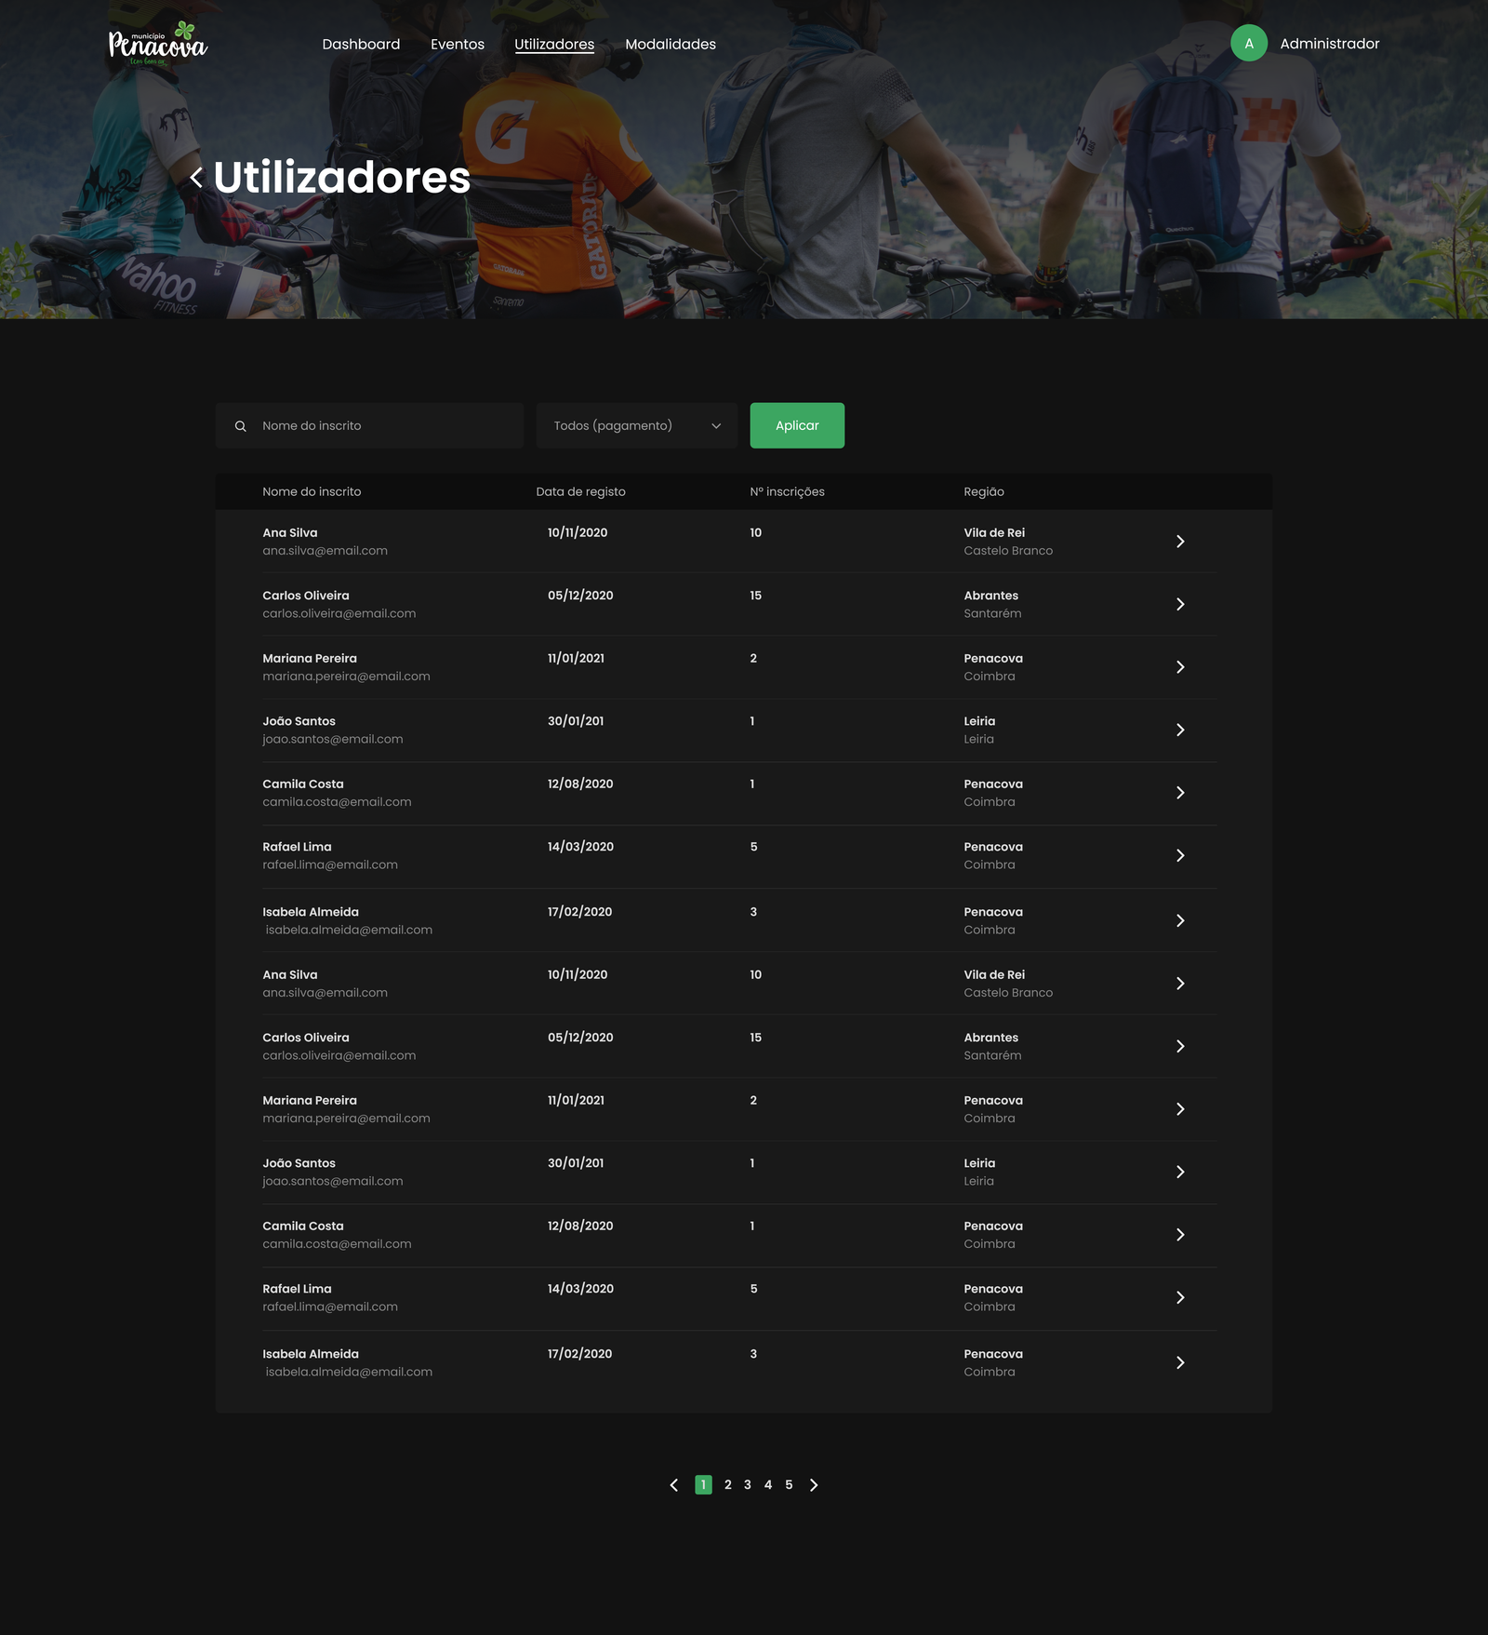
Task: Click the Administrador username label
Action: (x=1329, y=44)
